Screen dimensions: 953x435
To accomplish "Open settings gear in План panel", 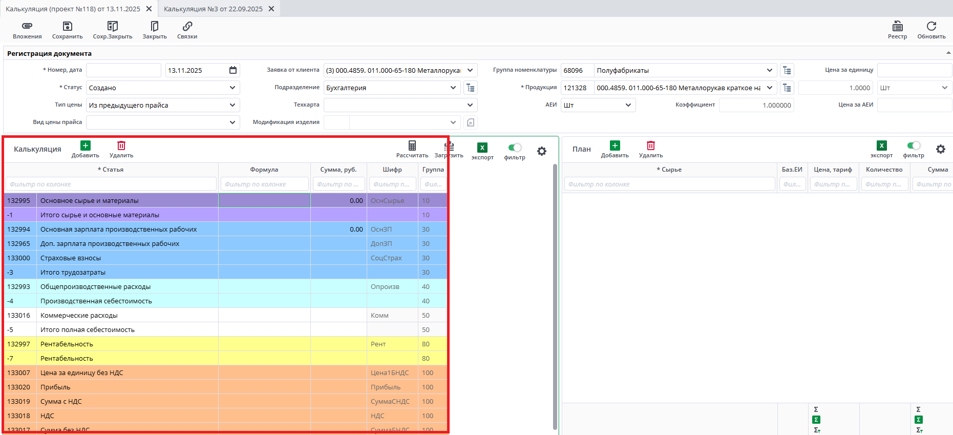I will [x=940, y=149].
